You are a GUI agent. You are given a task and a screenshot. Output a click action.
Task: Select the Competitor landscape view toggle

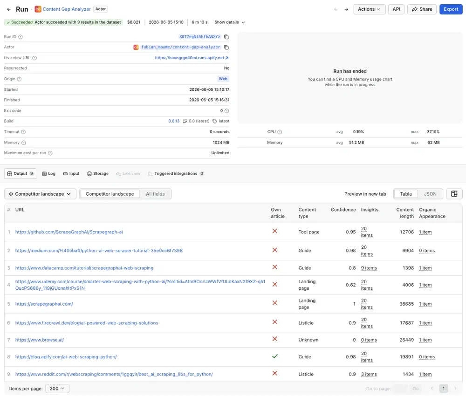[110, 194]
